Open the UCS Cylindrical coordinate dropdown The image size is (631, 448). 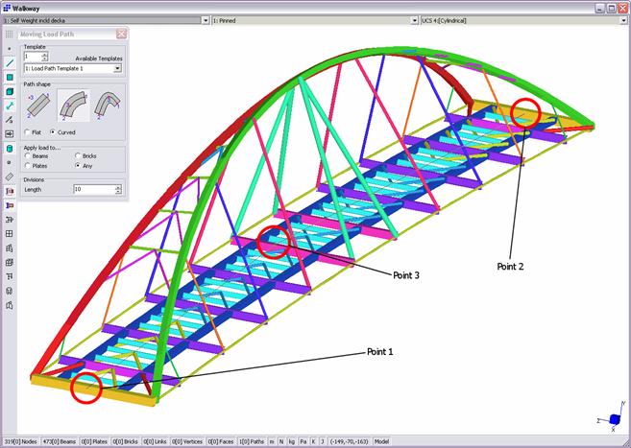621,19
